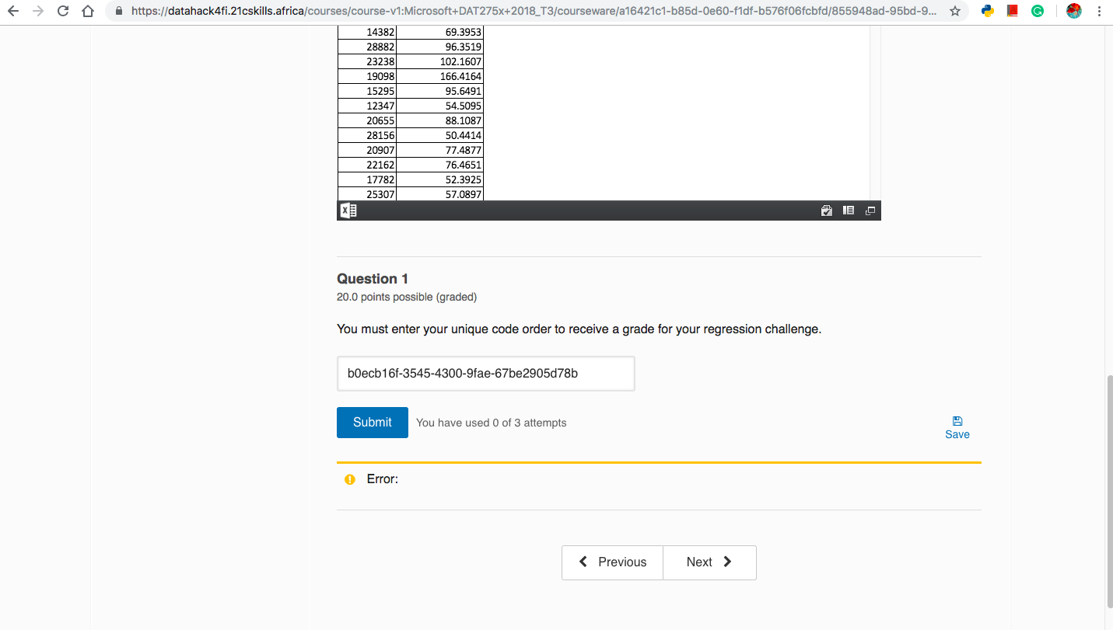Select the cell containing 14382
Image resolution: width=1113 pixels, height=630 pixels.
tap(367, 32)
